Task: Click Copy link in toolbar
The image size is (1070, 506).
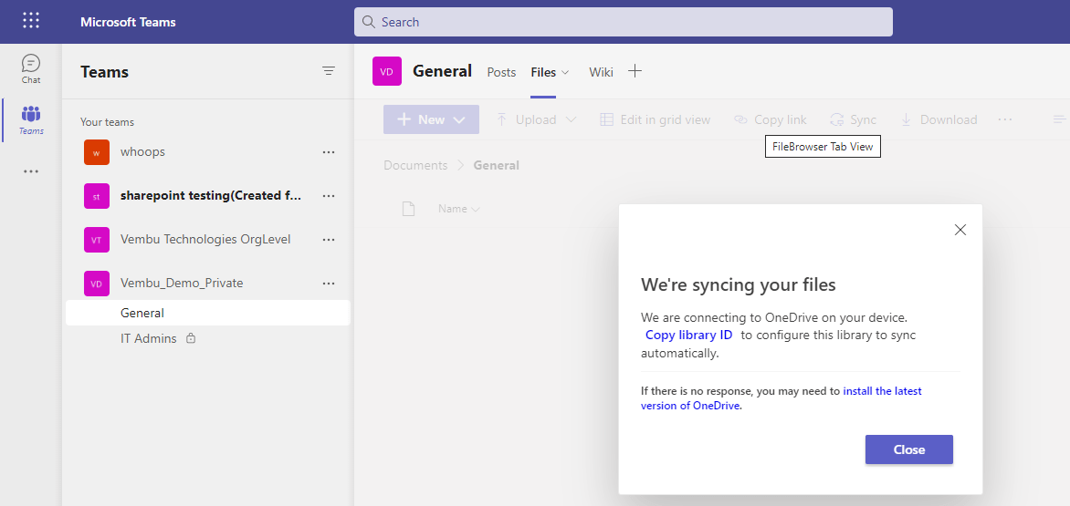Action: (x=771, y=119)
